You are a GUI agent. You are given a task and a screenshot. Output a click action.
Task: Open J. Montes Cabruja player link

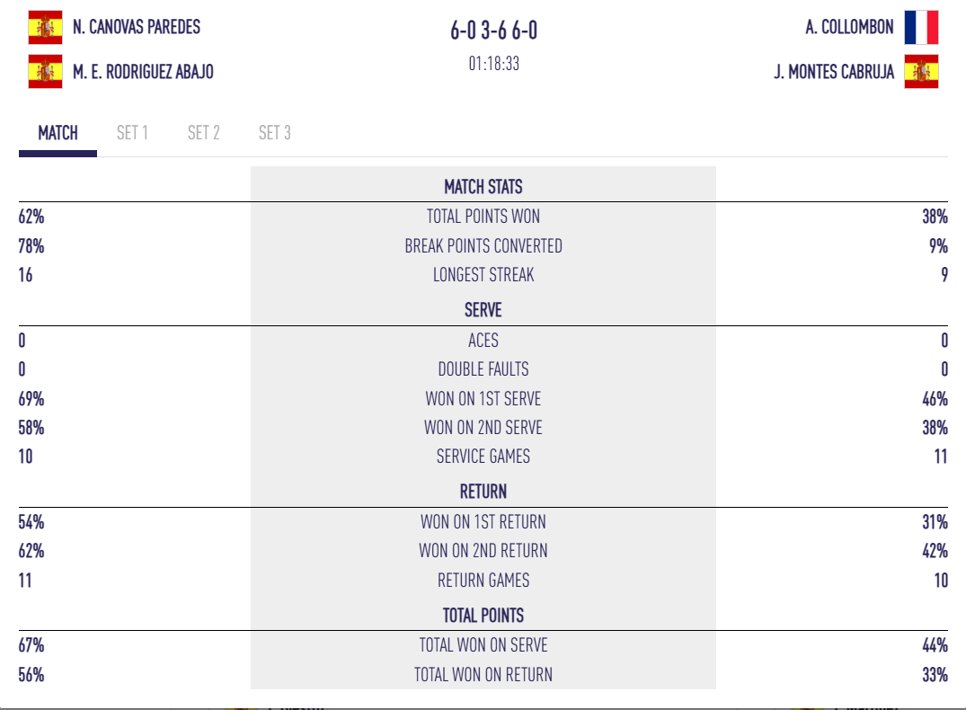pyautogui.click(x=834, y=72)
